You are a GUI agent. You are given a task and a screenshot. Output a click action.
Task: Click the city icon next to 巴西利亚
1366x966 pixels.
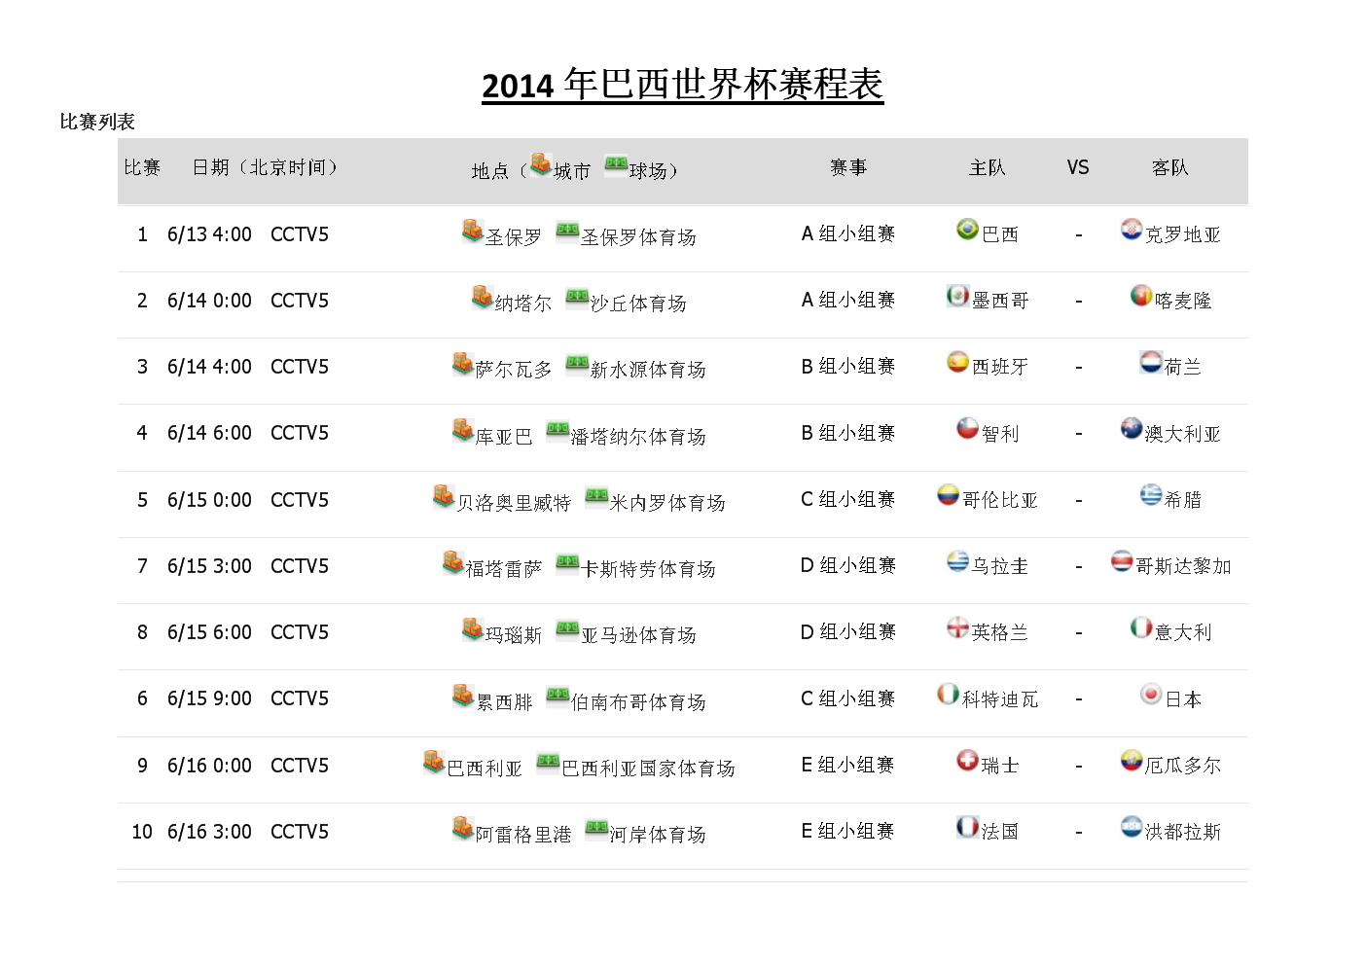pos(434,761)
